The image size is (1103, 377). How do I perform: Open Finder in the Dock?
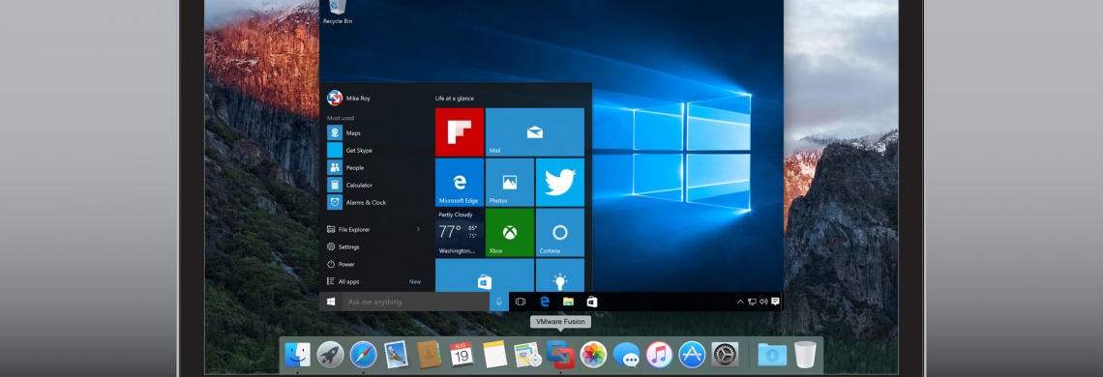click(298, 355)
